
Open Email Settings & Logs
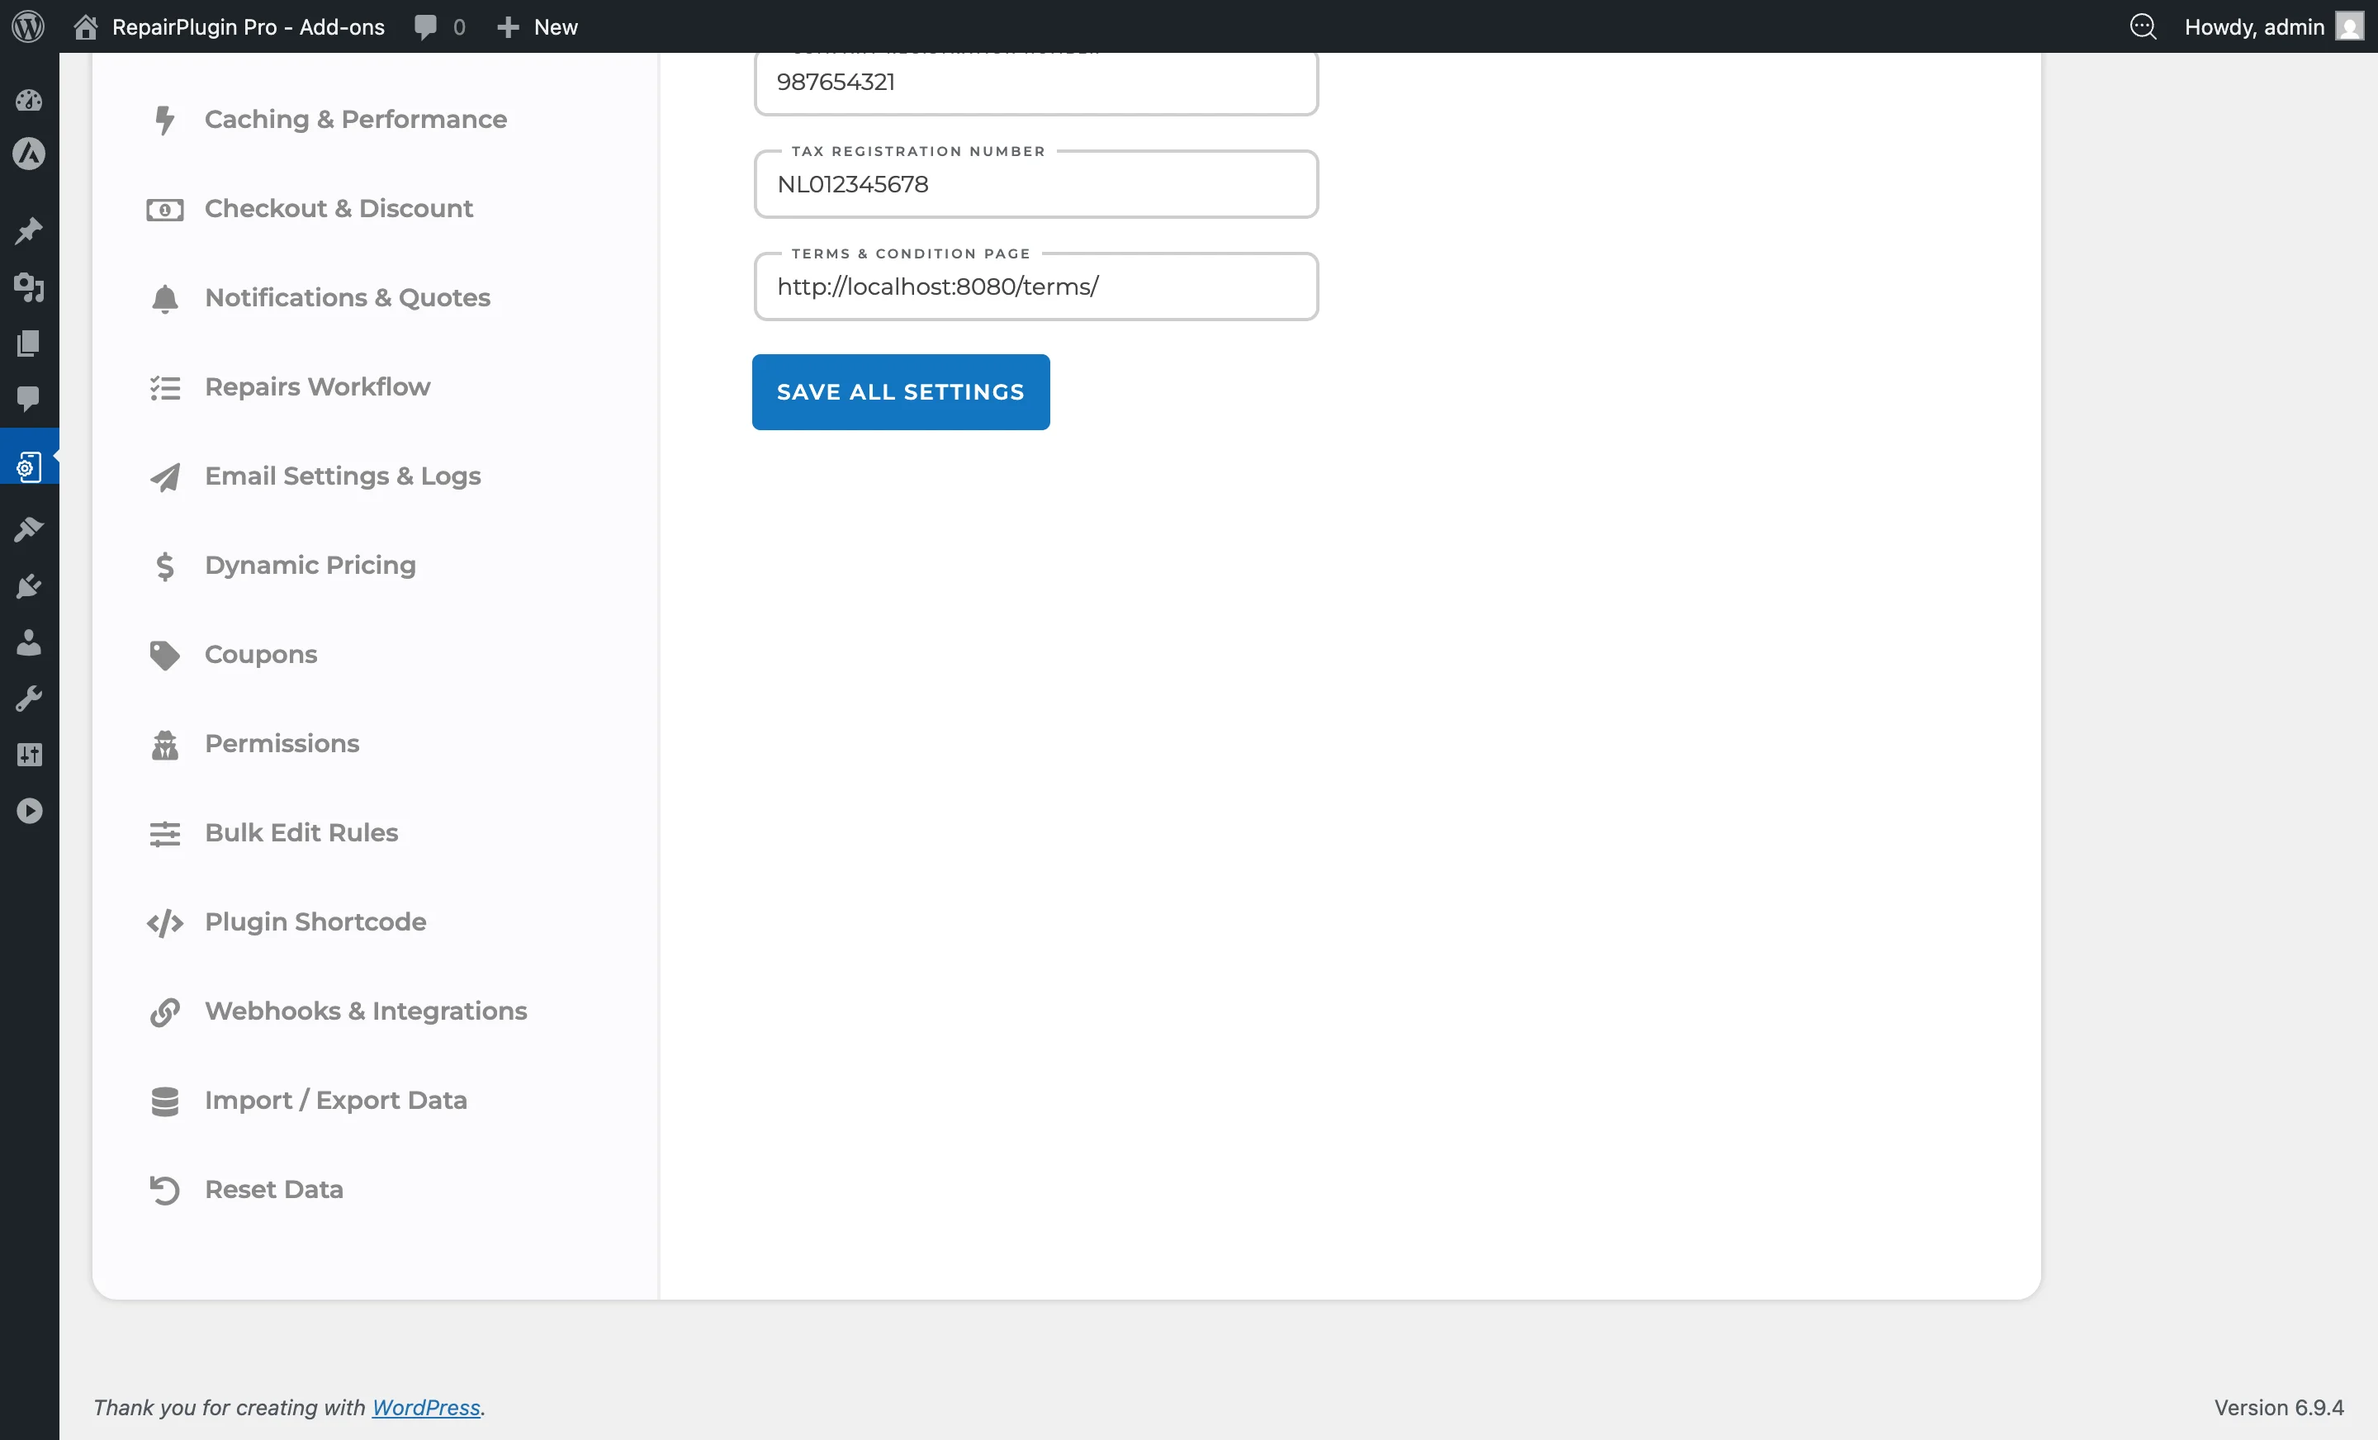(x=343, y=476)
